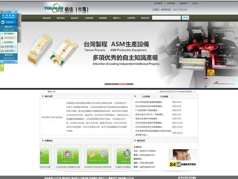This screenshot has height=179, width=238.
Task: Open 聯係我們 menu item
Action: (145, 18)
